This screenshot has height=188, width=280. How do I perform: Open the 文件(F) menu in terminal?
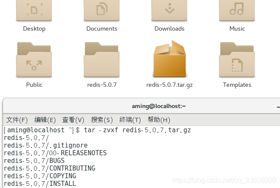pos(17,120)
